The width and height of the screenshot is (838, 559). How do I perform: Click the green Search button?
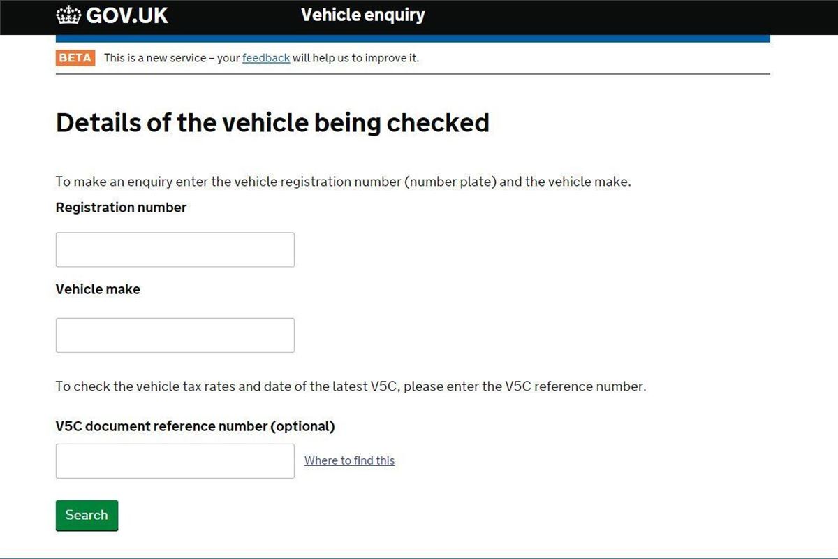click(x=87, y=516)
